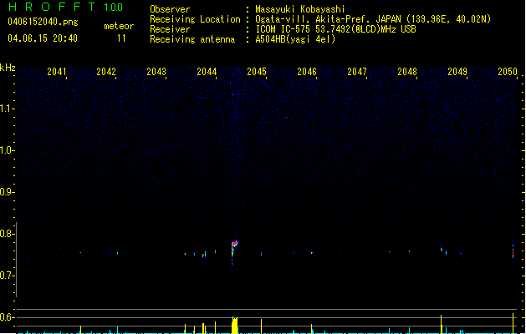Click the Receiving antenna label
The width and height of the screenshot is (526, 334).
pyautogui.click(x=192, y=39)
